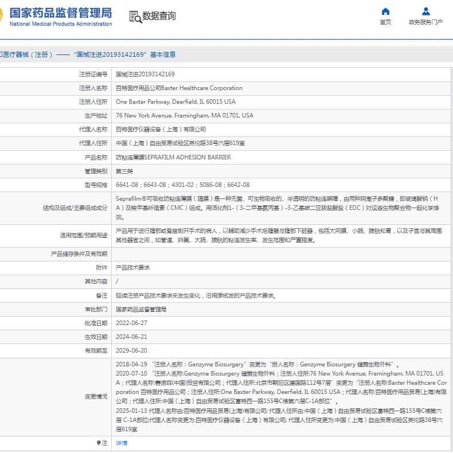453x453 pixels.
Task: Click the small icon next to 注
Action: pos(99,443)
